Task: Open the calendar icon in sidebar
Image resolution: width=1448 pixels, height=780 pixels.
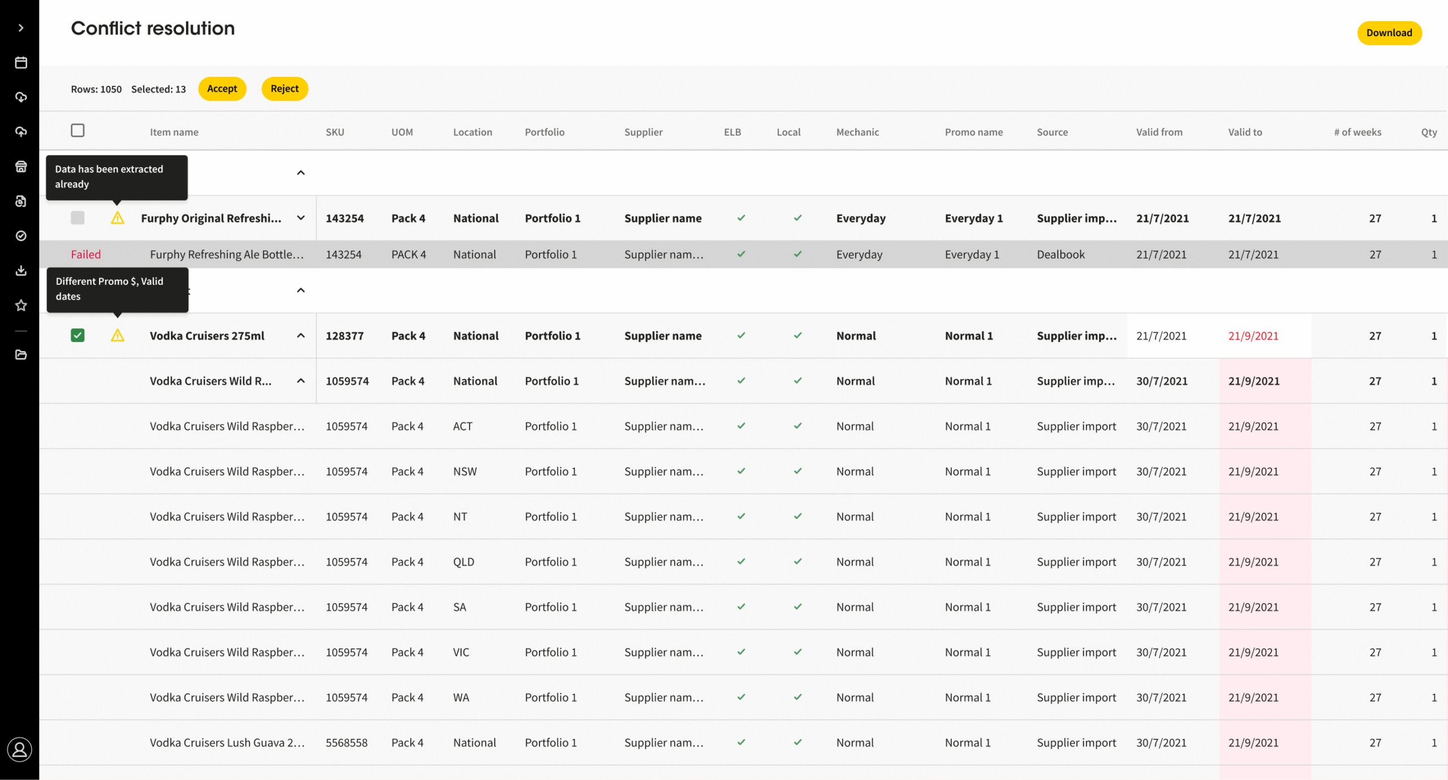Action: coord(21,63)
